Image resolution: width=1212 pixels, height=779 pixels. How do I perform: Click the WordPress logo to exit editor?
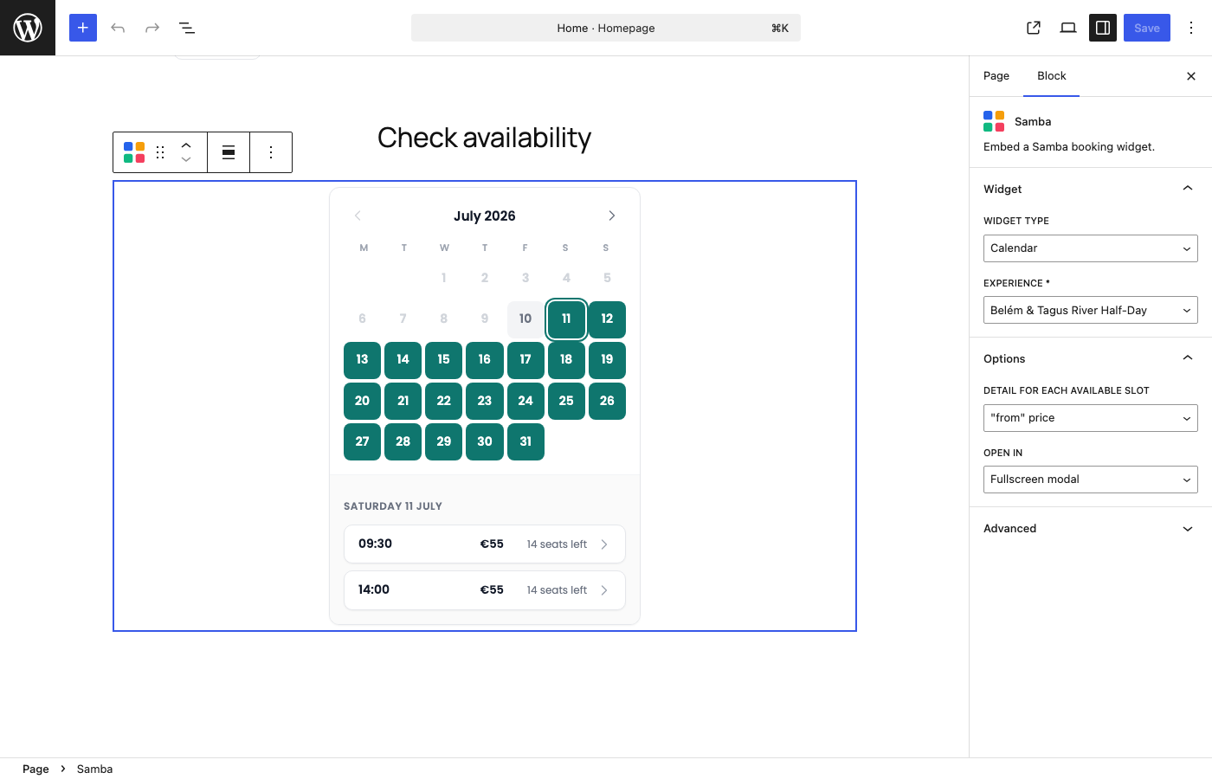pos(28,28)
